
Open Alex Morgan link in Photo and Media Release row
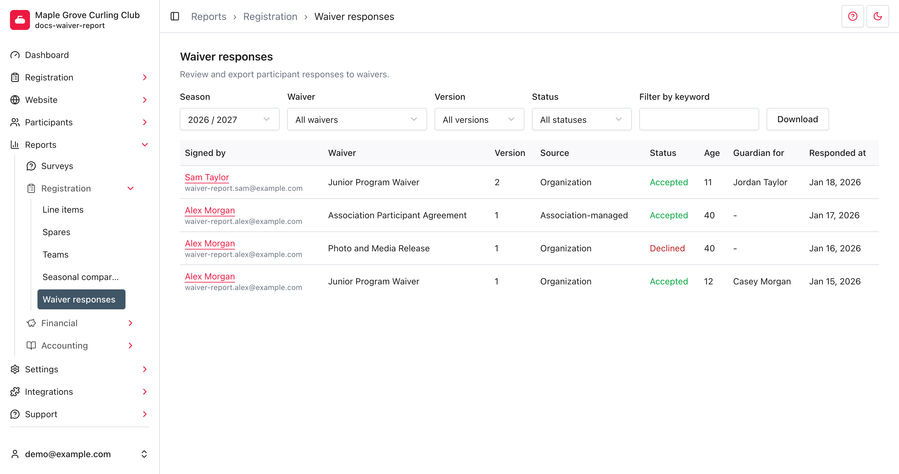(210, 244)
